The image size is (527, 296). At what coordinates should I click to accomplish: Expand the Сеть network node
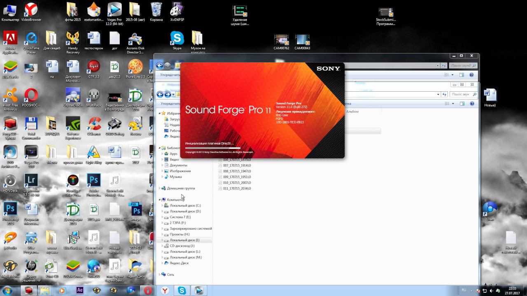pyautogui.click(x=160, y=275)
